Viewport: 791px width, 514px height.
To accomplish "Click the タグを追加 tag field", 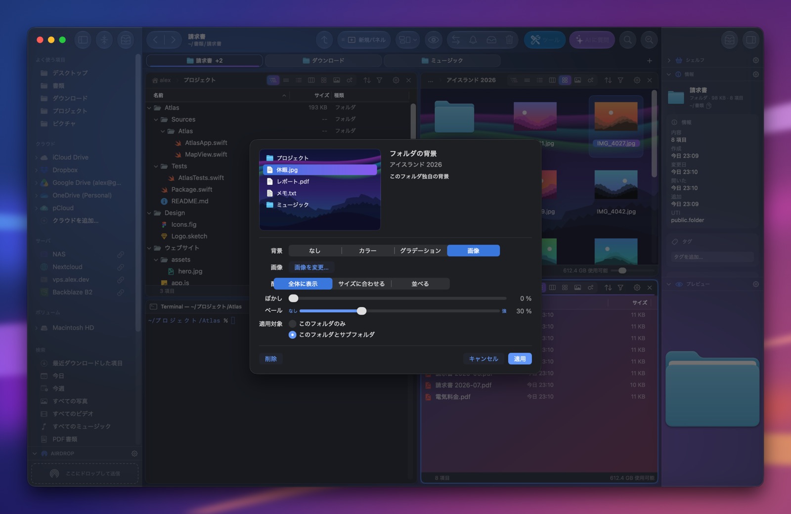I will (x=712, y=257).
